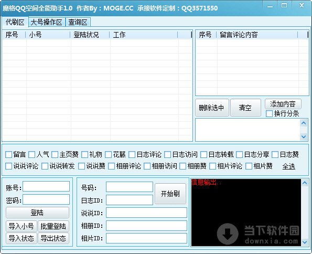The image size is (312, 254).
Task: Click up arrow of comment text area
Action: click(x=304, y=123)
